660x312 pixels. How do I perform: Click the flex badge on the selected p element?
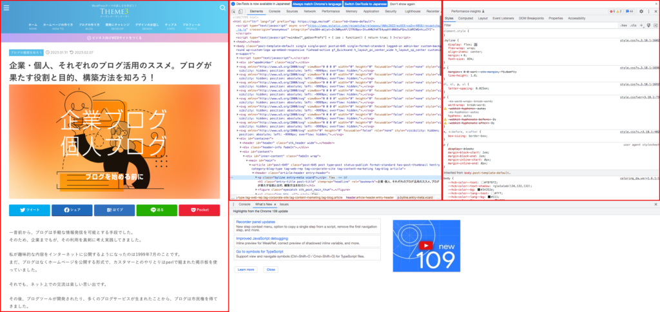click(332, 178)
